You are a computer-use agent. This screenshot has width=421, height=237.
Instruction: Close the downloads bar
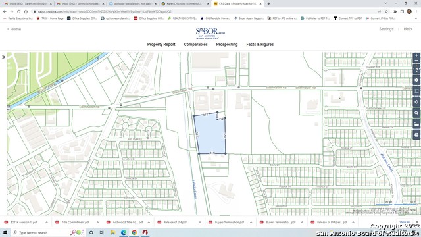coord(417,222)
